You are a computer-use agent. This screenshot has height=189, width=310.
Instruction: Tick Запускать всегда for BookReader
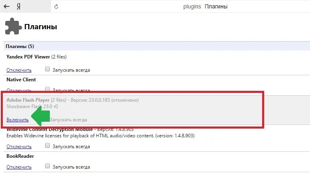[x=47, y=166]
